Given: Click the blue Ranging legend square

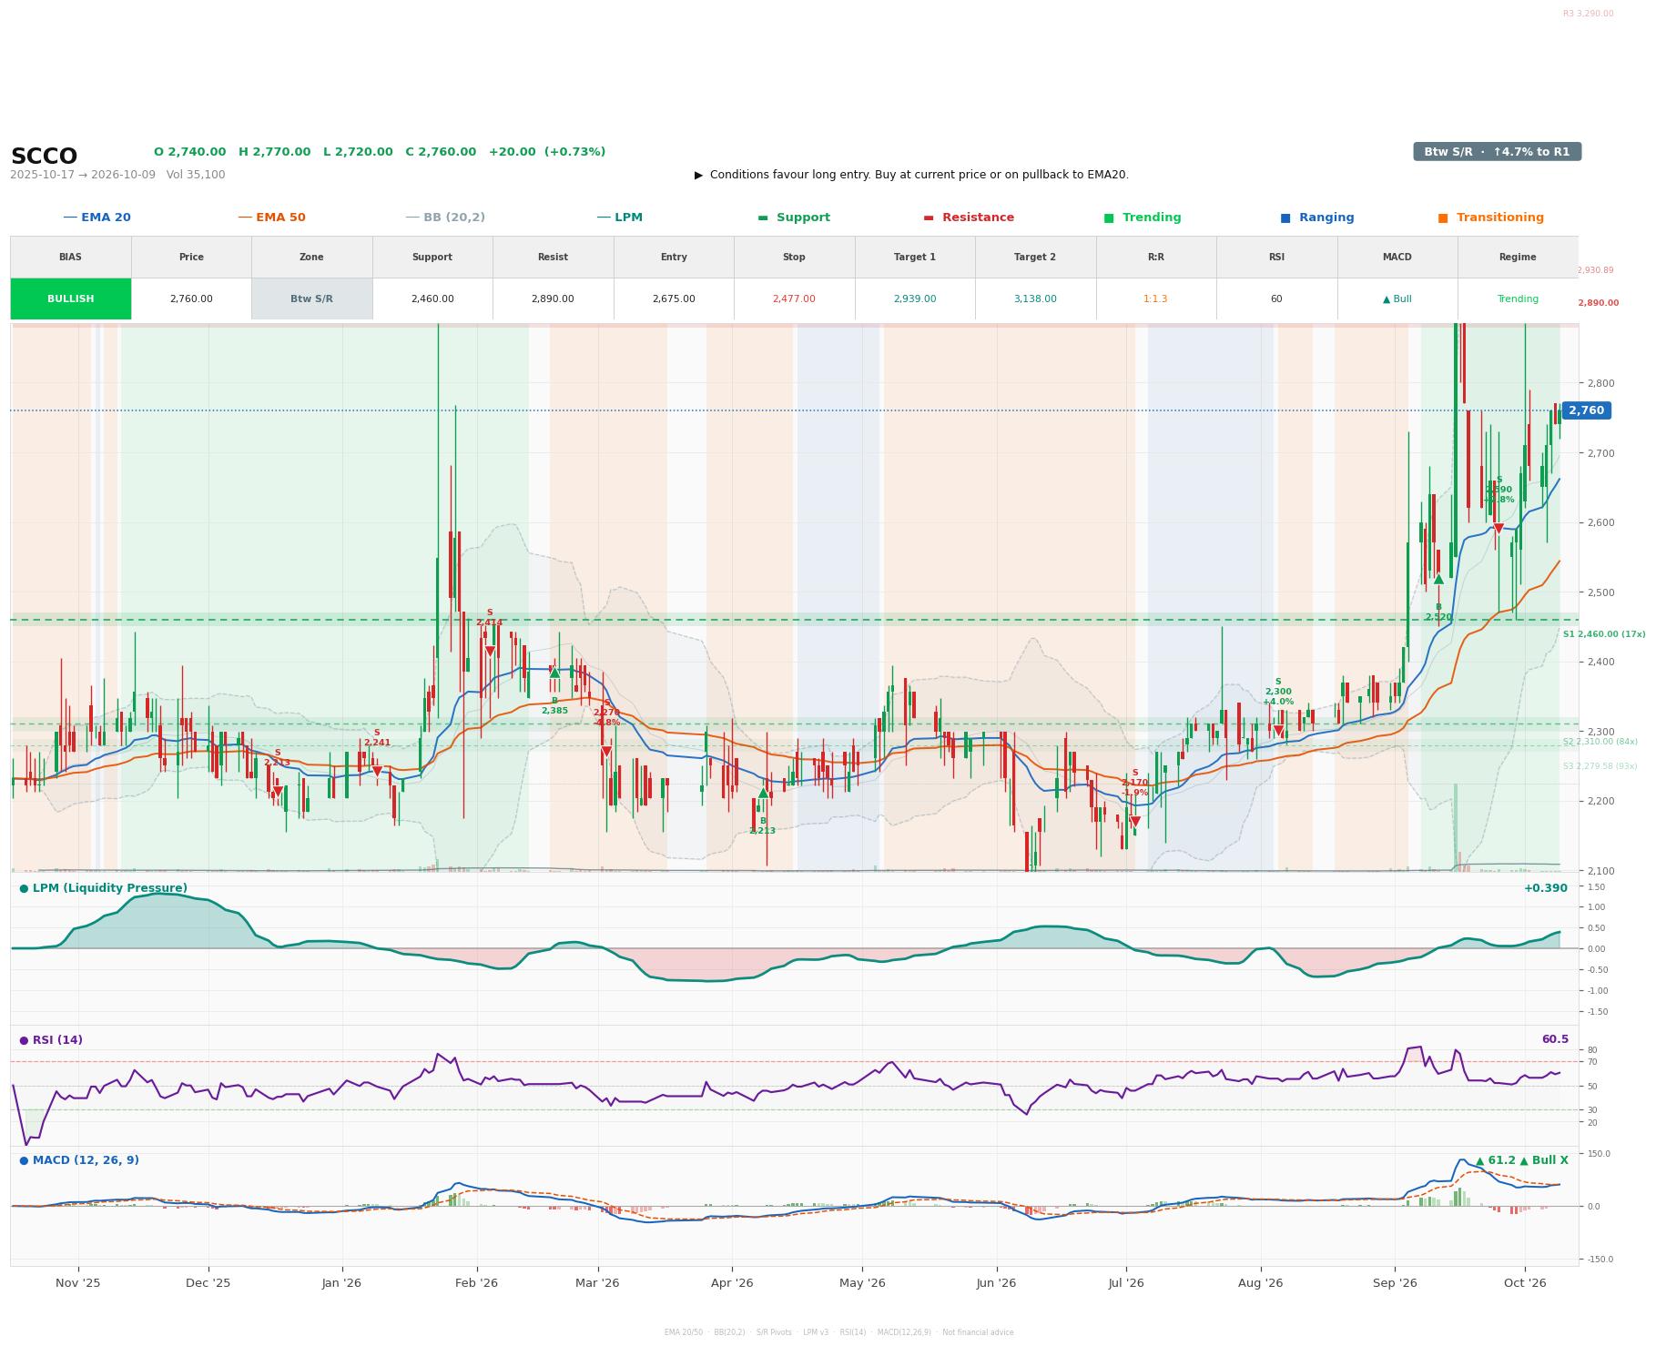Looking at the screenshot, I should pos(1285,218).
